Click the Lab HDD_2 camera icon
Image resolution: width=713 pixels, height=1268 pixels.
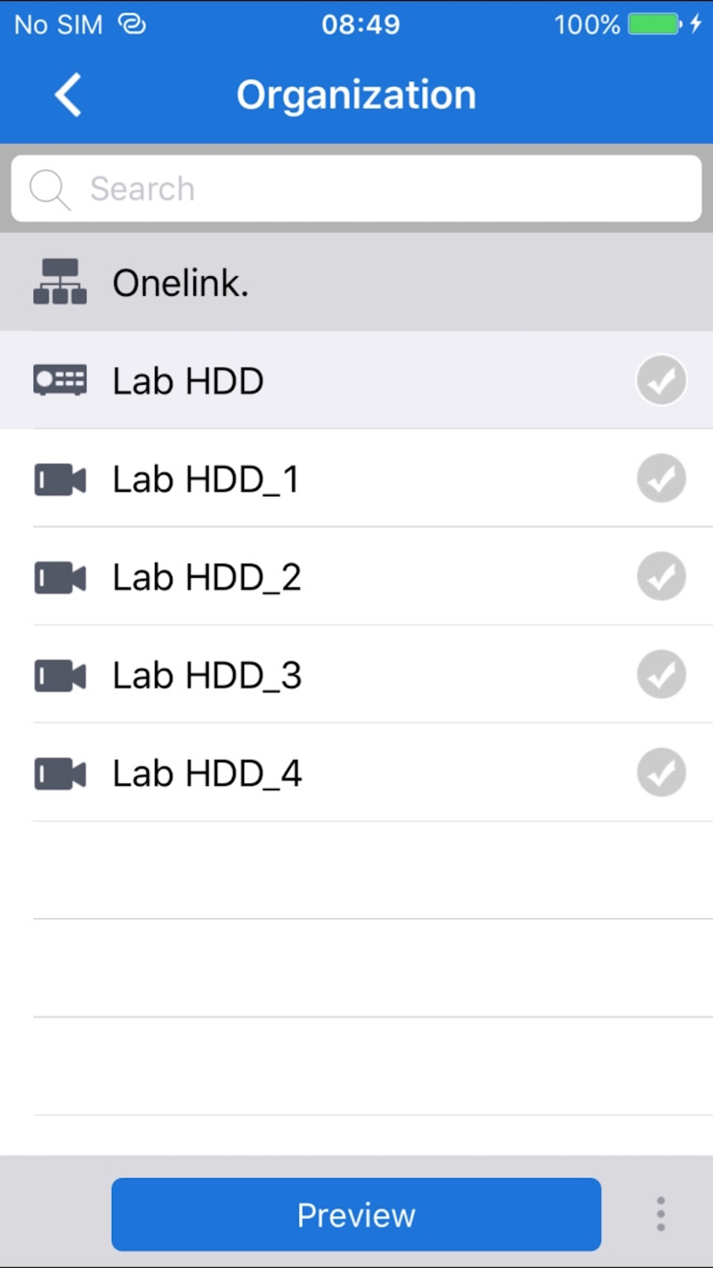(60, 578)
